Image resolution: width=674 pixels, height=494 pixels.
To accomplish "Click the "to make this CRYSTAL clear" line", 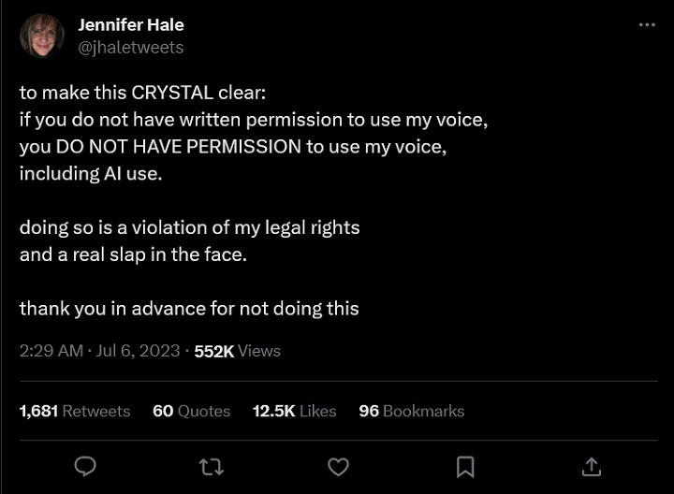I will click(x=142, y=94).
